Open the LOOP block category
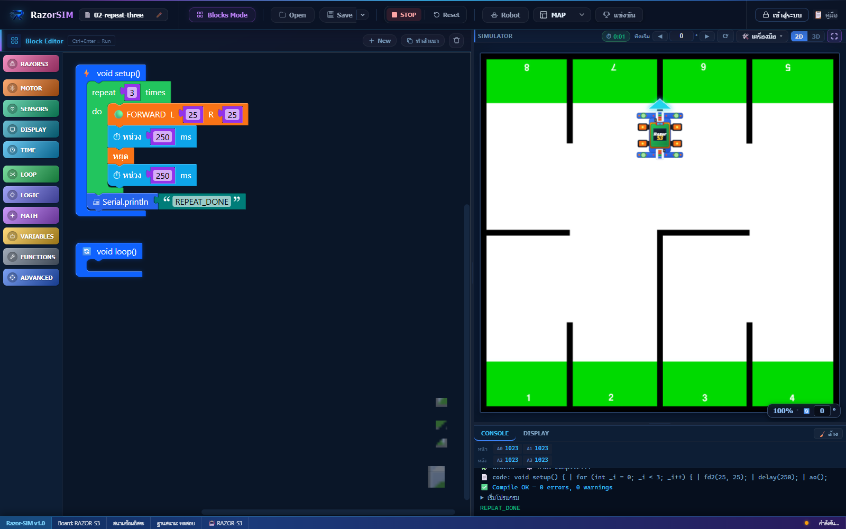Viewport: 846px width, 529px height. click(x=31, y=175)
